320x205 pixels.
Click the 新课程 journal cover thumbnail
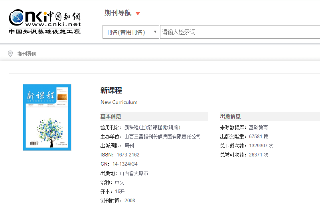click(x=47, y=117)
